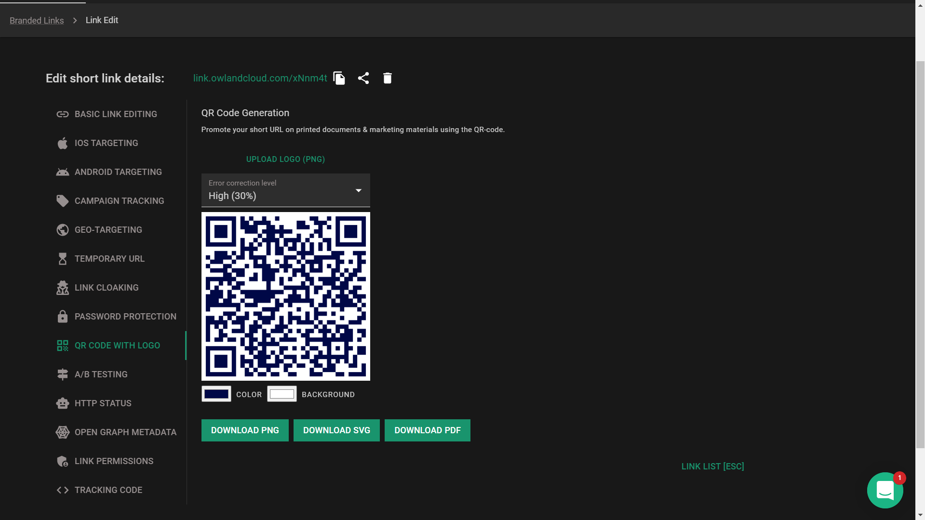Click the Link Cloaking spy icon
The image size is (925, 520).
click(63, 288)
